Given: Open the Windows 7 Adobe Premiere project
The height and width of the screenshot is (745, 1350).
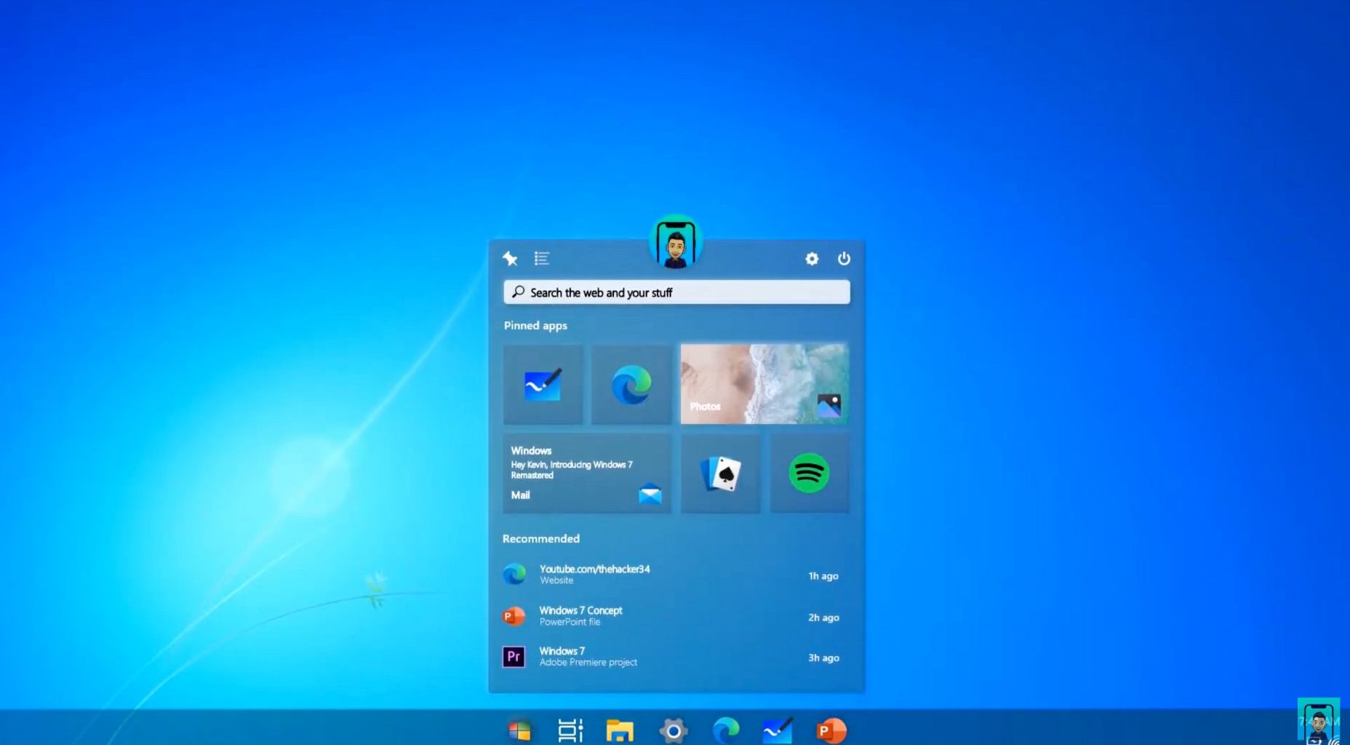Looking at the screenshot, I should pyautogui.click(x=588, y=656).
